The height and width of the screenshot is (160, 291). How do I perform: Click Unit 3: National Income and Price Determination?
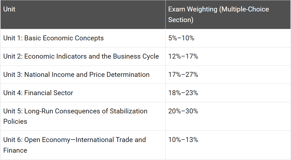coord(83,75)
